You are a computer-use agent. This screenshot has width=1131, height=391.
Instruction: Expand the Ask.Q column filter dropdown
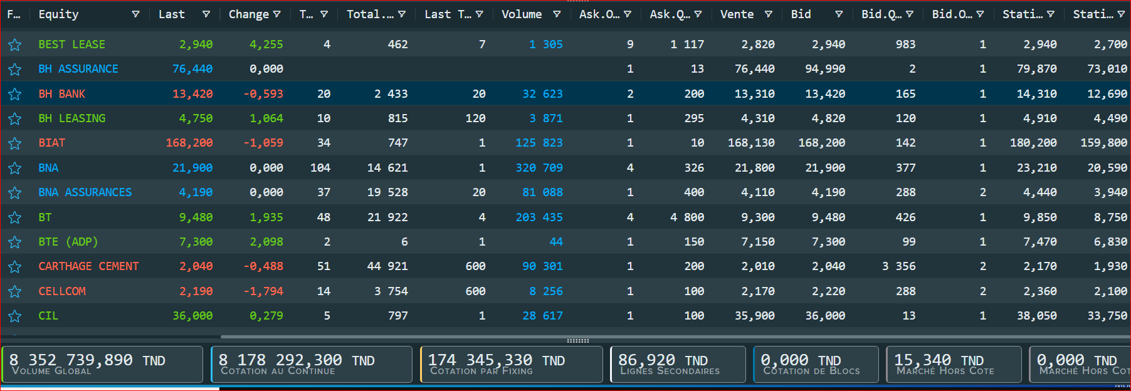tap(698, 14)
